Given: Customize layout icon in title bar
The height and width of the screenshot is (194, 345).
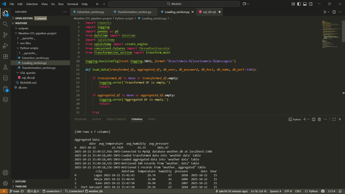Looking at the screenshot, I should tap(293, 4).
